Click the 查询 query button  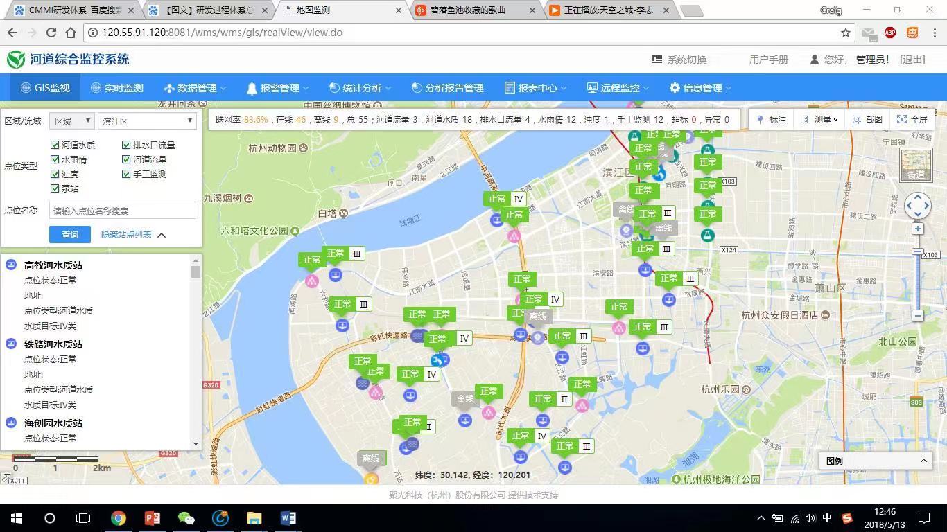tap(69, 235)
